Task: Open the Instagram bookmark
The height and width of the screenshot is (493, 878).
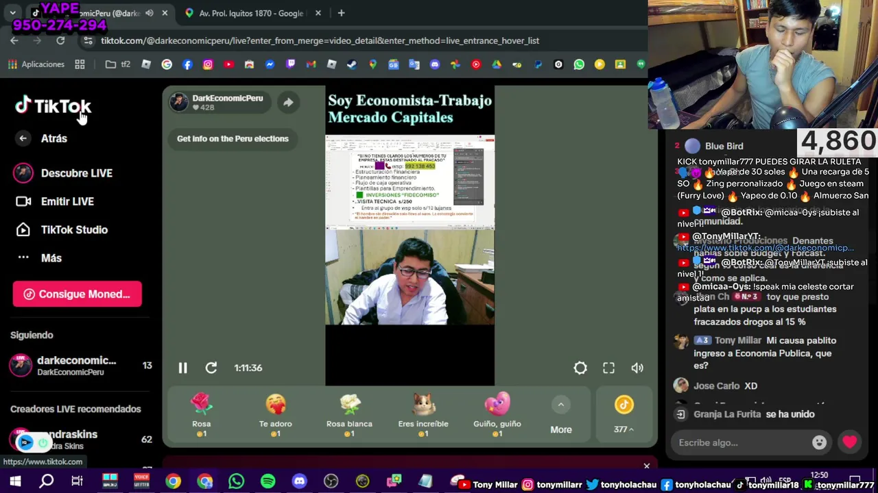Action: tap(208, 64)
